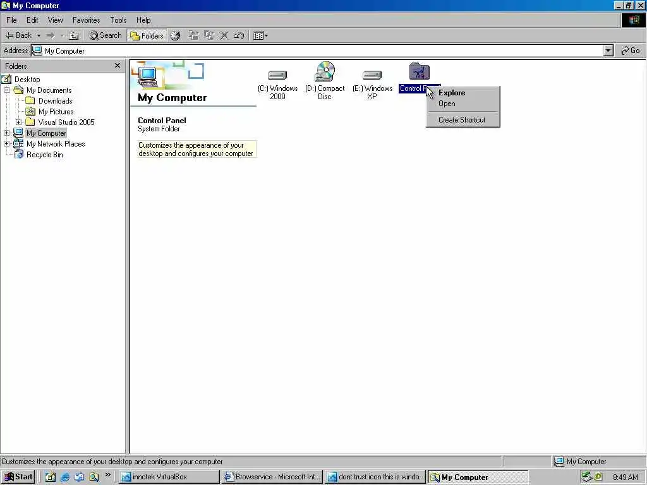Open the File menu

coord(11,20)
